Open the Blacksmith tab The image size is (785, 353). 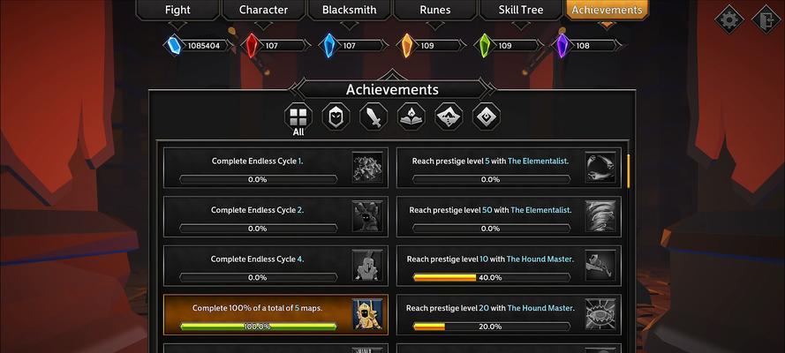pos(349,10)
